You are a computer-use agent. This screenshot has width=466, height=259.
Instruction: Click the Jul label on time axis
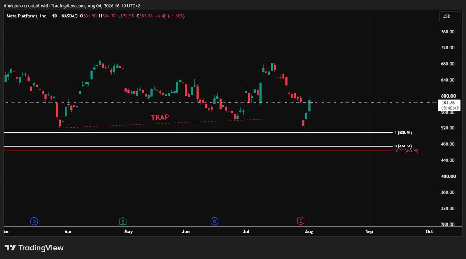246,231
